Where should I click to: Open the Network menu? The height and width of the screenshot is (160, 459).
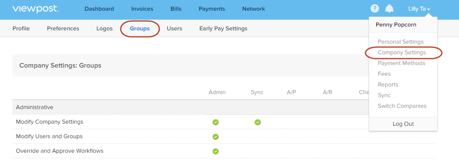tap(253, 9)
